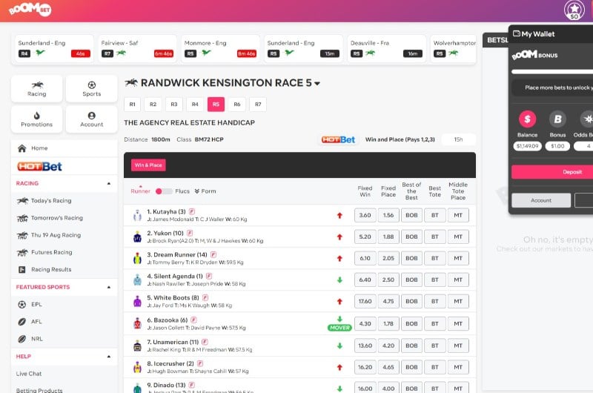Bet Yukon fixed place 1.88
This screenshot has width=593, height=393.
coord(388,237)
